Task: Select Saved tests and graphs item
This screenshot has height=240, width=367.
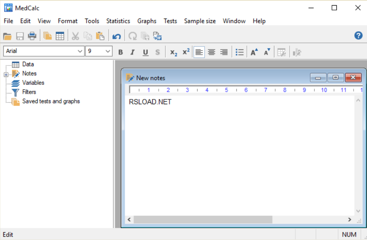Action: coord(51,101)
